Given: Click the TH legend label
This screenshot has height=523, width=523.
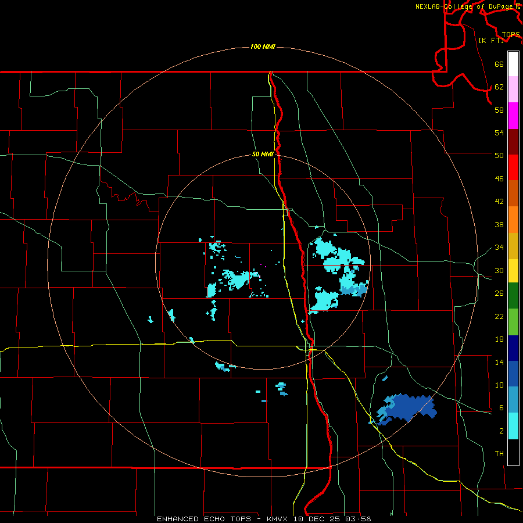Looking at the screenshot, I should click(499, 454).
